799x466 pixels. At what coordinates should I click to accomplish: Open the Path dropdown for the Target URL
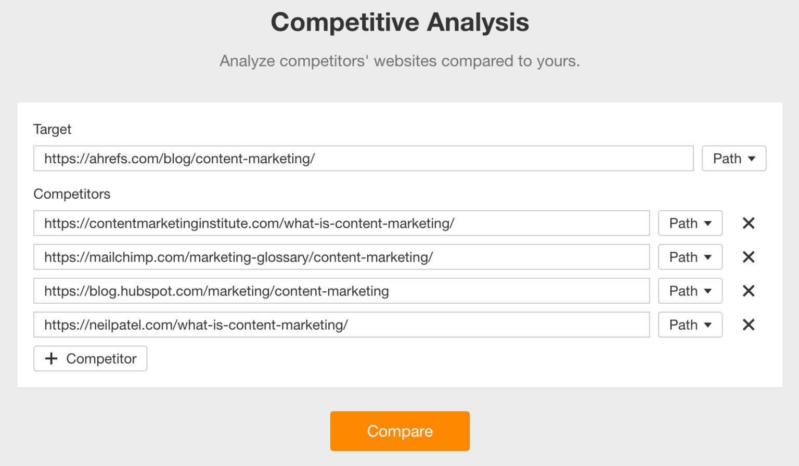(734, 159)
